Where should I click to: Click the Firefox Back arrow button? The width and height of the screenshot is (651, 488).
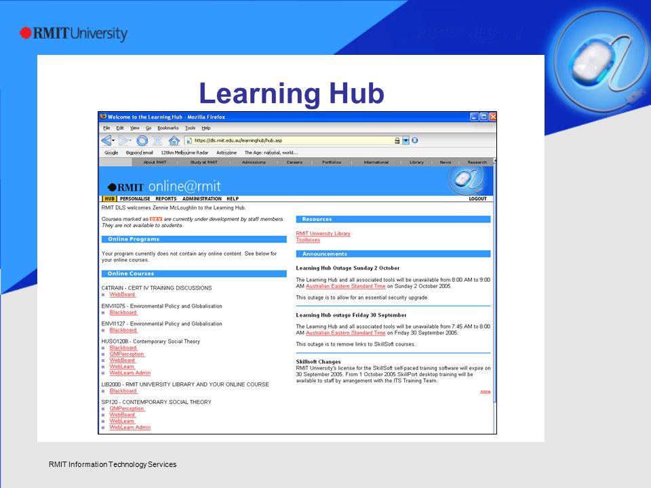[107, 140]
